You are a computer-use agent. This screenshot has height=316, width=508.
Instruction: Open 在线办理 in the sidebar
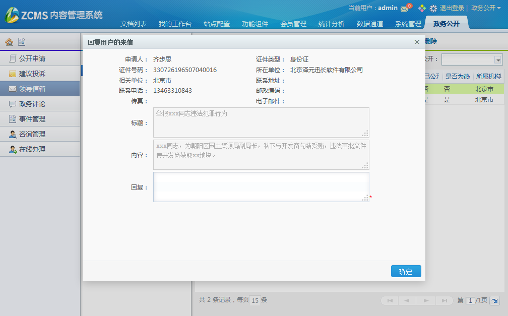pyautogui.click(x=32, y=149)
